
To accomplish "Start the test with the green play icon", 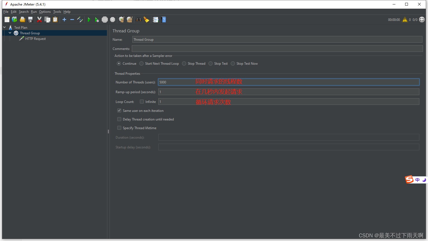I will coord(89,20).
